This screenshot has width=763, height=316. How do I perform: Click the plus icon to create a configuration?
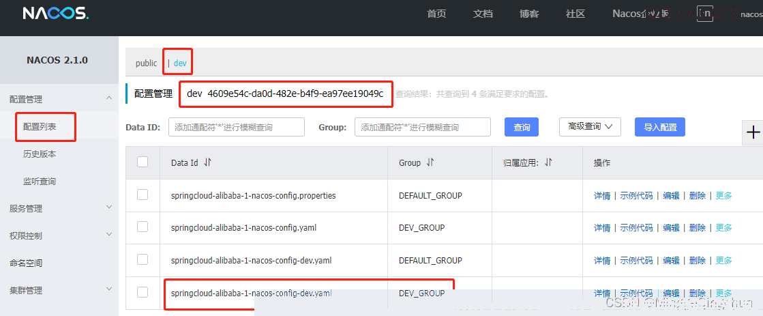753,132
